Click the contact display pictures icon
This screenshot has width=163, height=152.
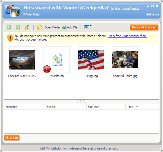tap(12, 11)
